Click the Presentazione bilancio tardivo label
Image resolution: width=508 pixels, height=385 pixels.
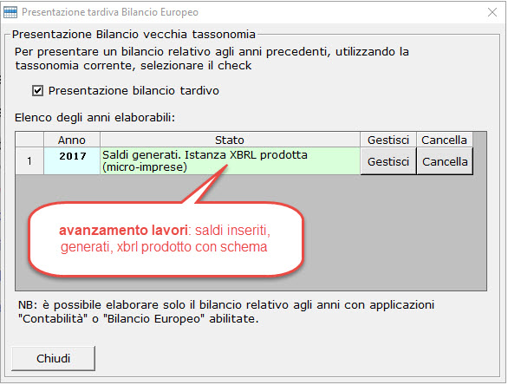pos(134,90)
